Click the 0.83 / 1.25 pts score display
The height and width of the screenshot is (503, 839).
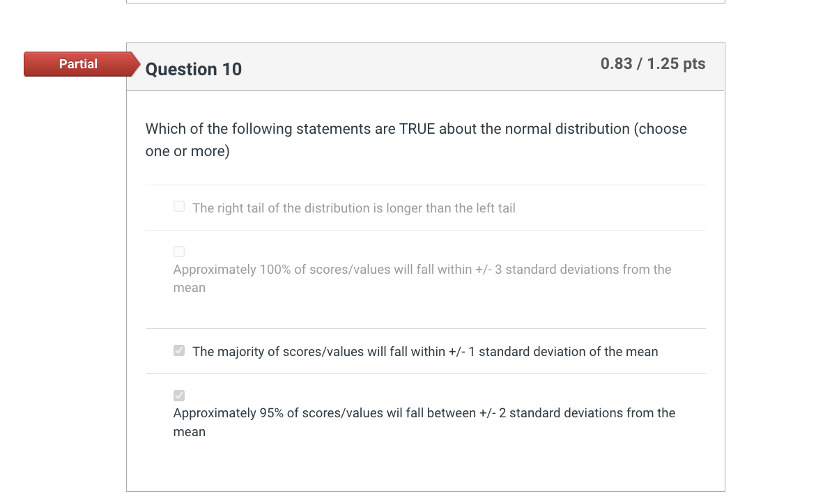click(653, 63)
